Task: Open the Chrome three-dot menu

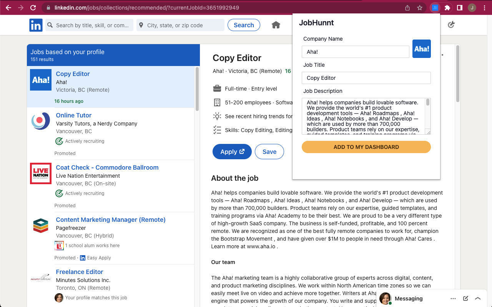Action: [x=484, y=7]
